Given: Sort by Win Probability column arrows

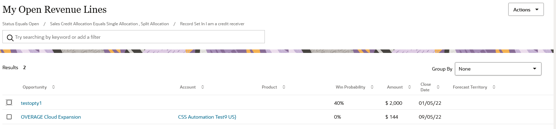Looking at the screenshot, I should click(x=372, y=87).
